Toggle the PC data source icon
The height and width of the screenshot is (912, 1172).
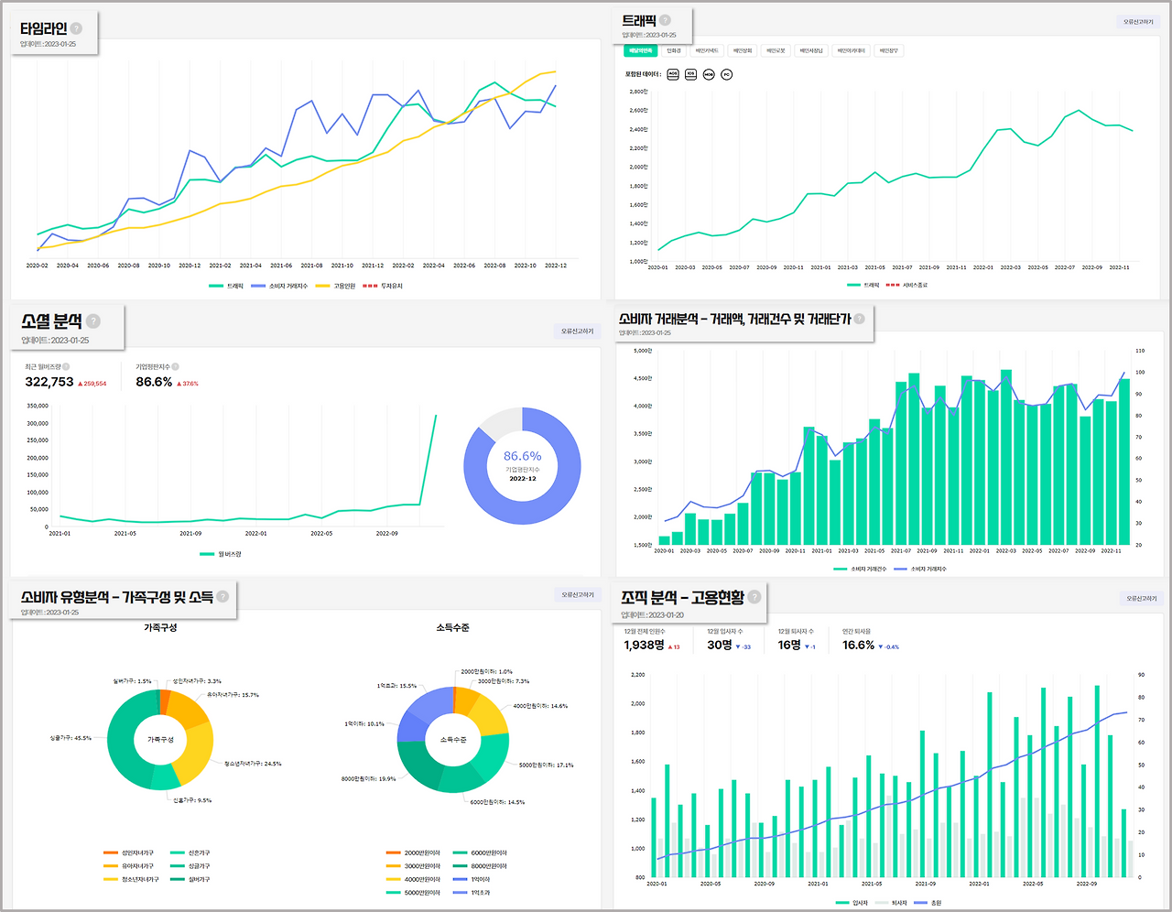pyautogui.click(x=726, y=74)
